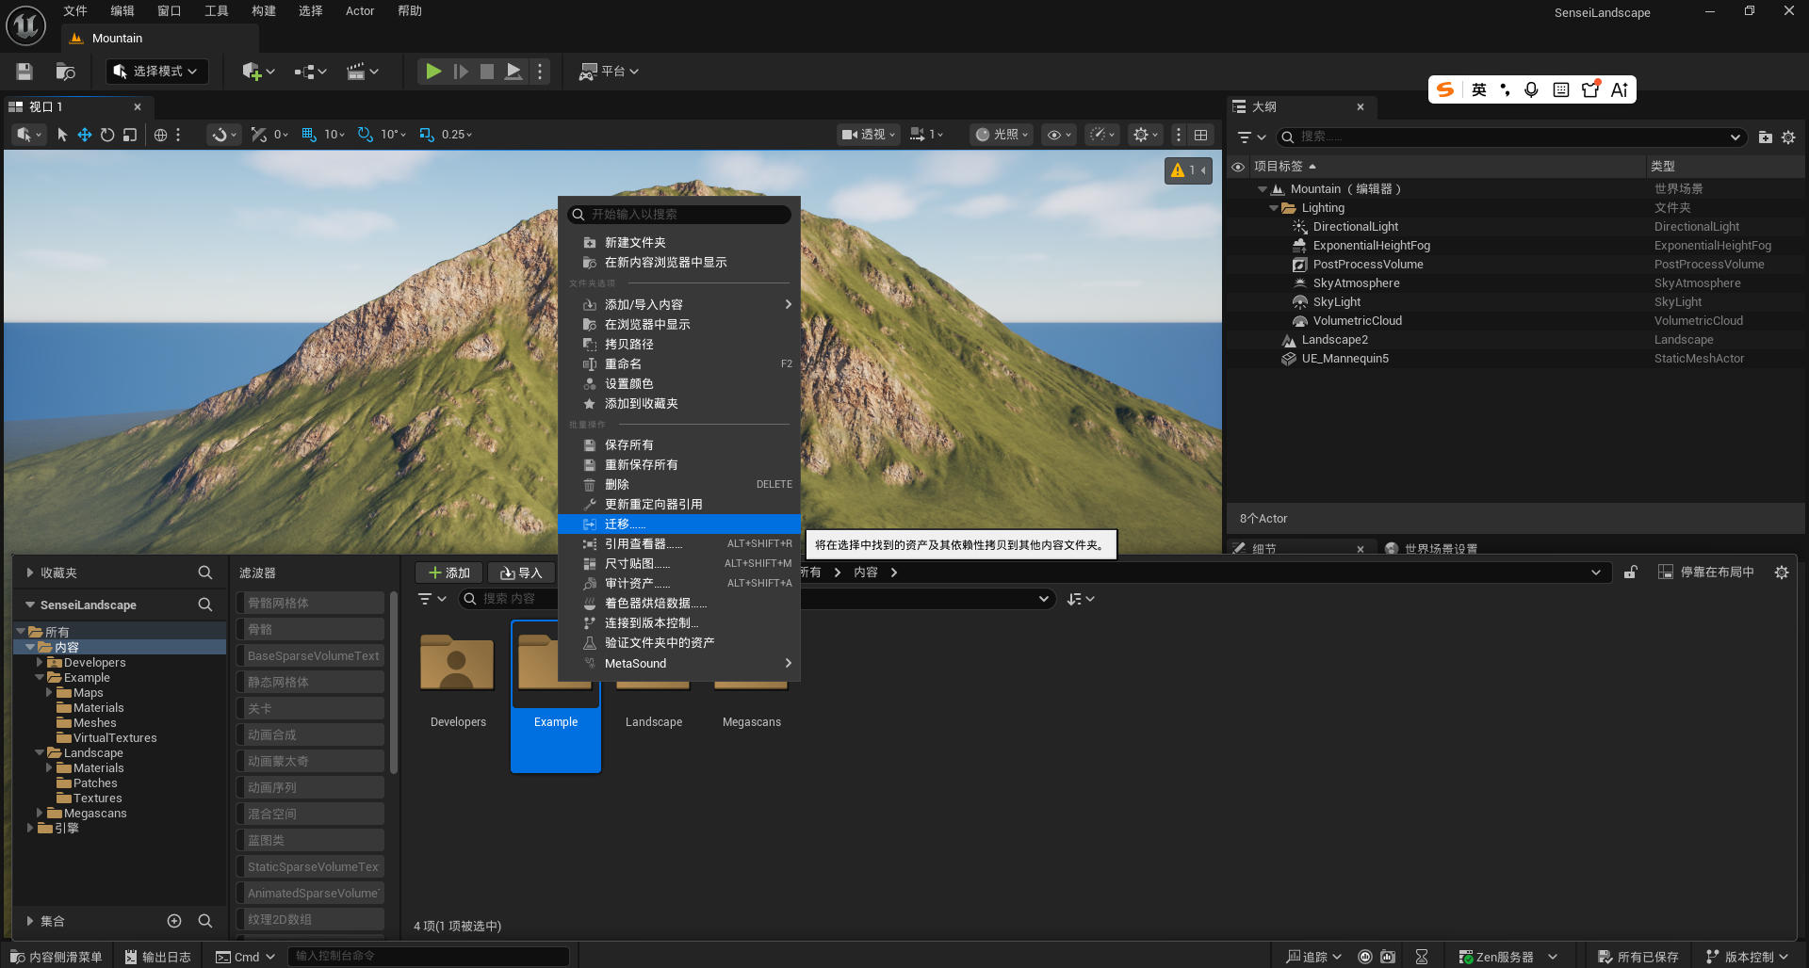Open viewport settings gear menu
Viewport: 1809px width, 968px height.
(x=1147, y=135)
